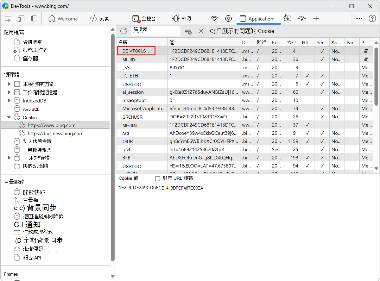Enable the 顯示 URL 譯碼 checkbox
This screenshot has height=281, width=380.
click(157, 178)
